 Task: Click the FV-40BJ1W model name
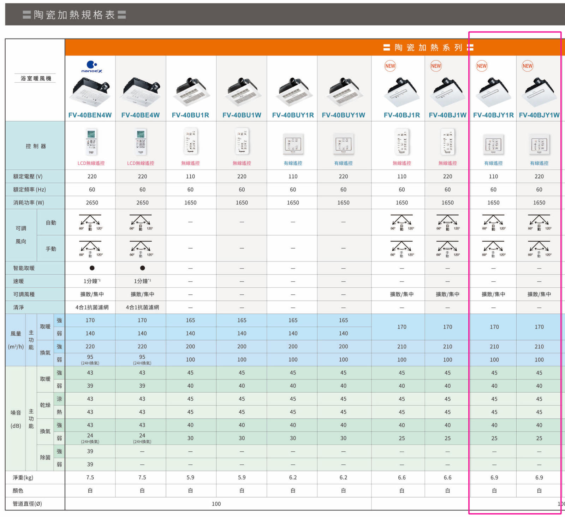pos(448,115)
